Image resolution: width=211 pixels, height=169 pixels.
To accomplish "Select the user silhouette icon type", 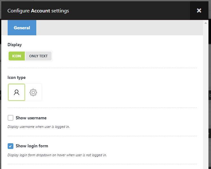I will 17,92.
